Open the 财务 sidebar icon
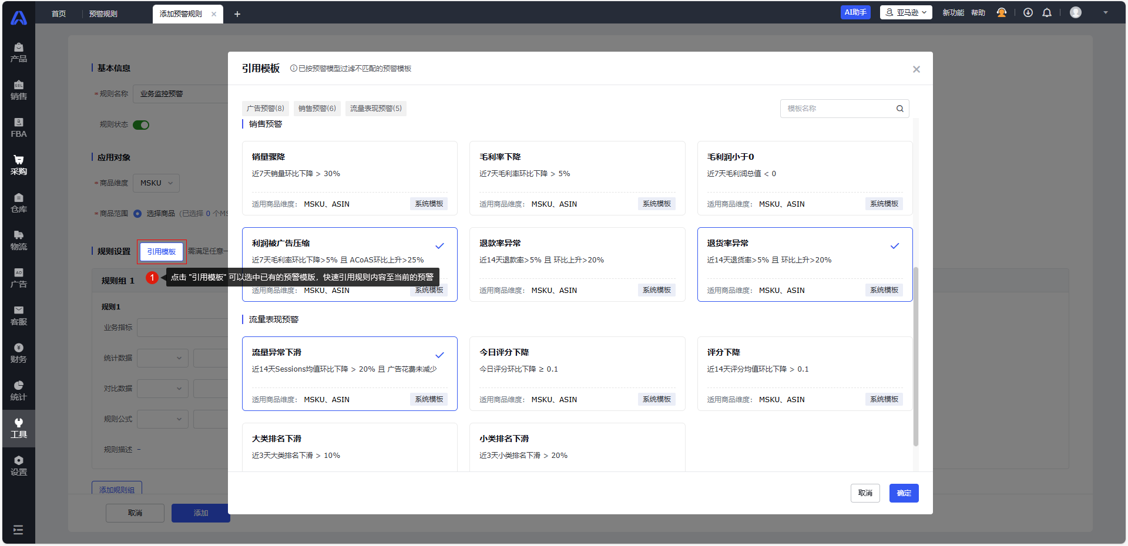 click(18, 353)
